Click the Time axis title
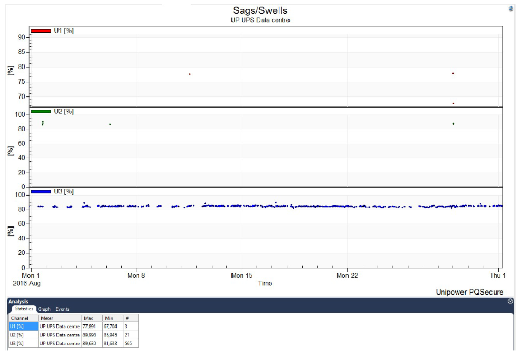521x357 pixels. pos(265,284)
